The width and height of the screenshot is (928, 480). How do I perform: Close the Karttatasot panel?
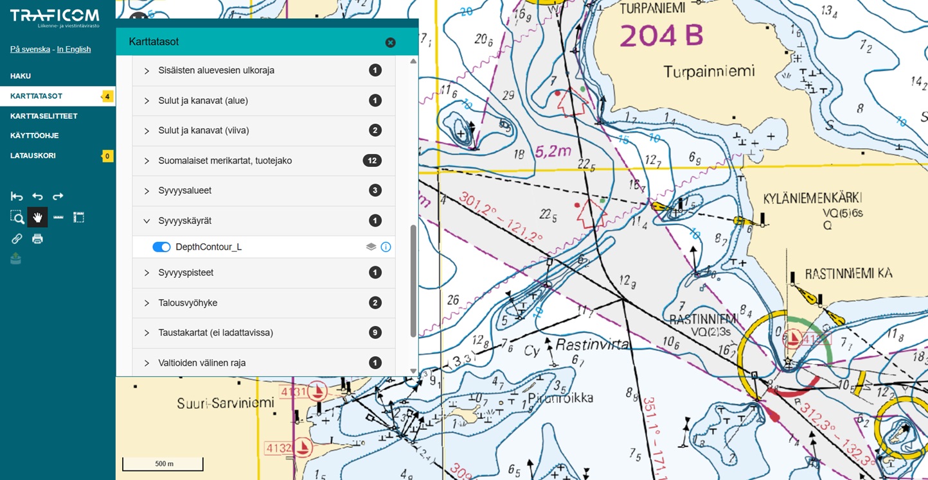(390, 42)
